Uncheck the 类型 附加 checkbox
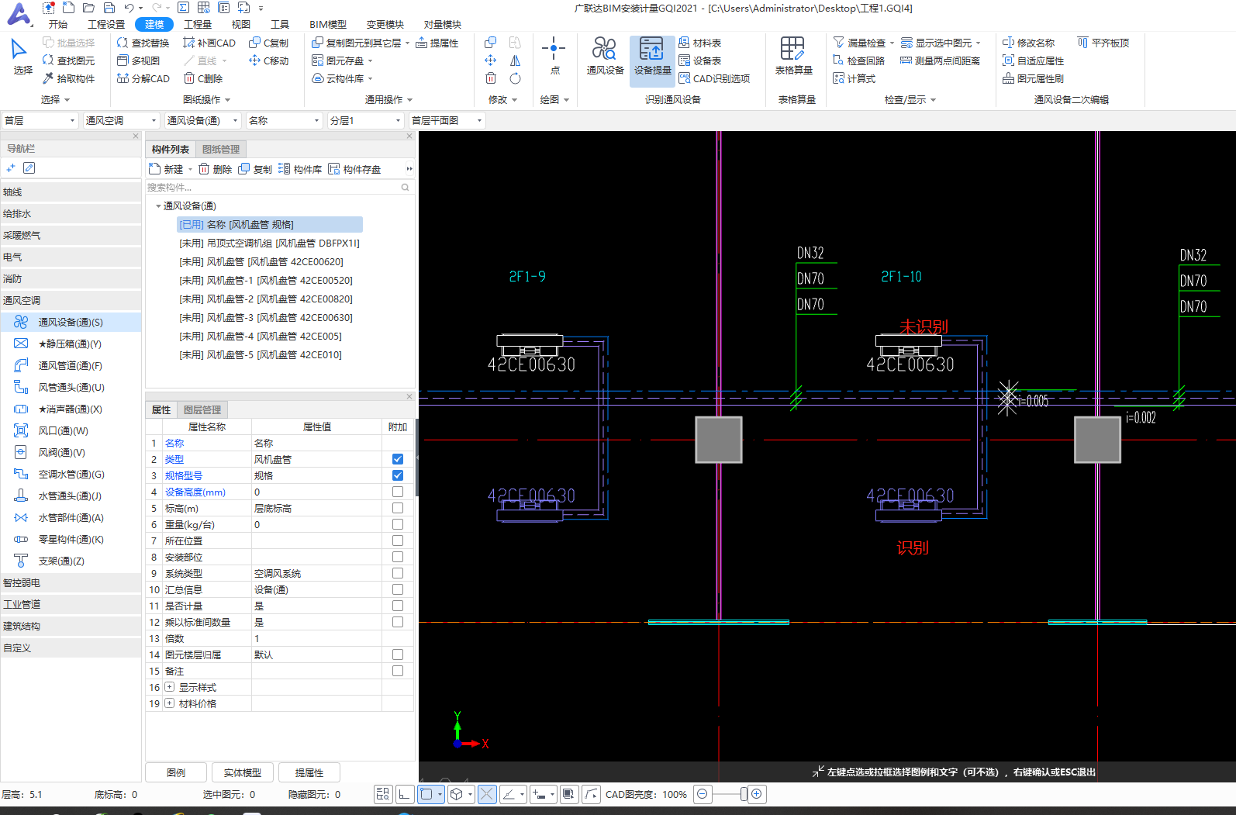 (398, 459)
